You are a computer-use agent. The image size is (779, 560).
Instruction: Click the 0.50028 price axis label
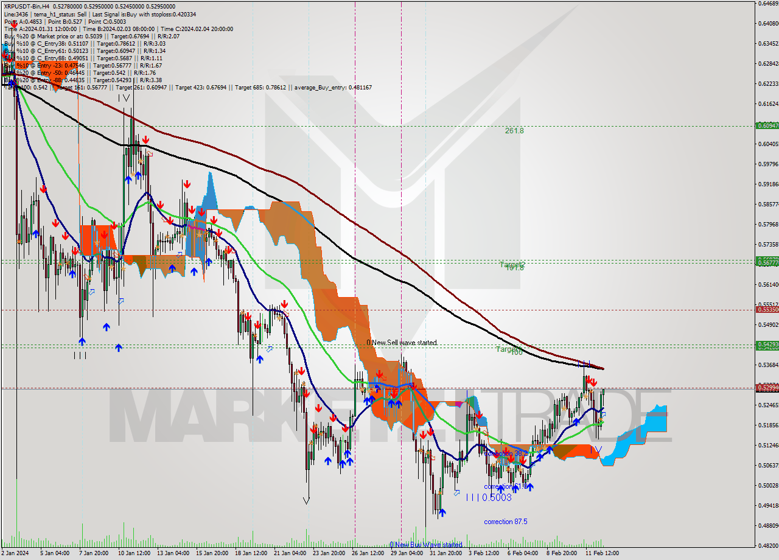point(767,485)
